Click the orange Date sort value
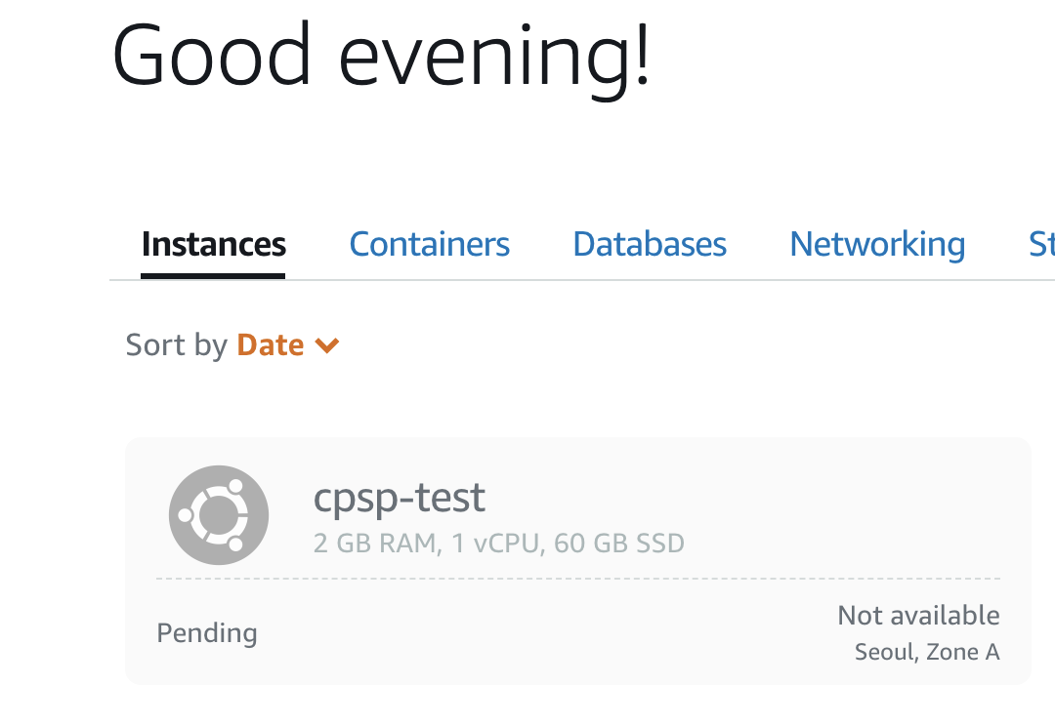The height and width of the screenshot is (726, 1055). 271,344
